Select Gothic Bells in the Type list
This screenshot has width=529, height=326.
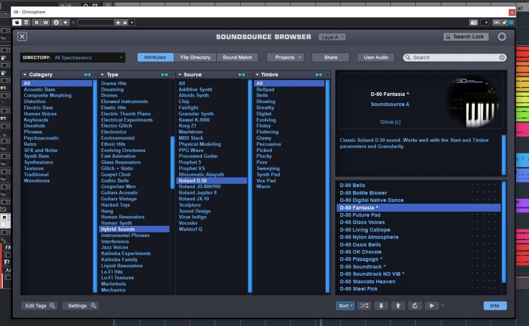pyautogui.click(x=134, y=180)
